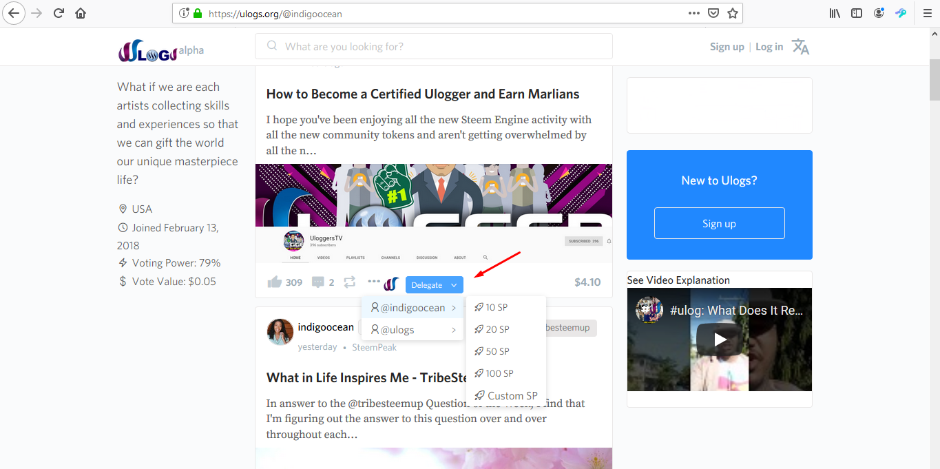Click the comment count 2
The width and height of the screenshot is (940, 469).
pyautogui.click(x=331, y=282)
